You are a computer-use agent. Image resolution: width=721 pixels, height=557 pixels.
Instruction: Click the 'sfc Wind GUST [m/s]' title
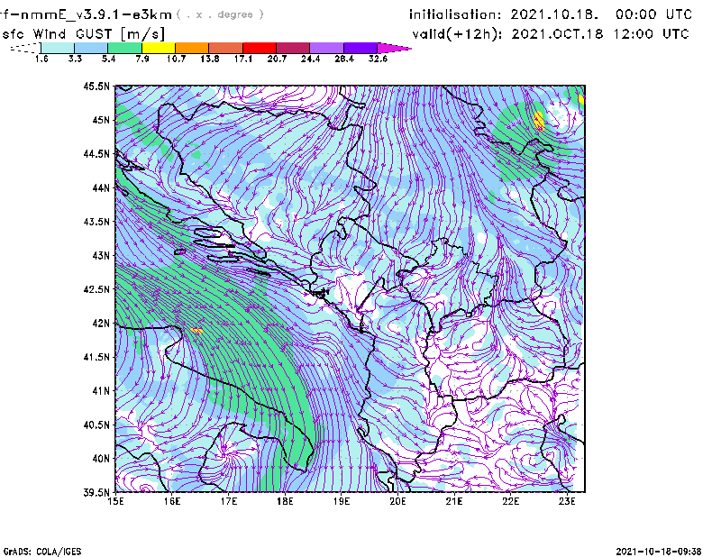coord(83,34)
